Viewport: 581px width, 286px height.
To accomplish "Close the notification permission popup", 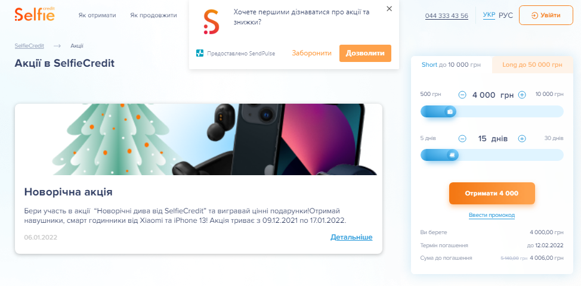I will click(389, 9).
